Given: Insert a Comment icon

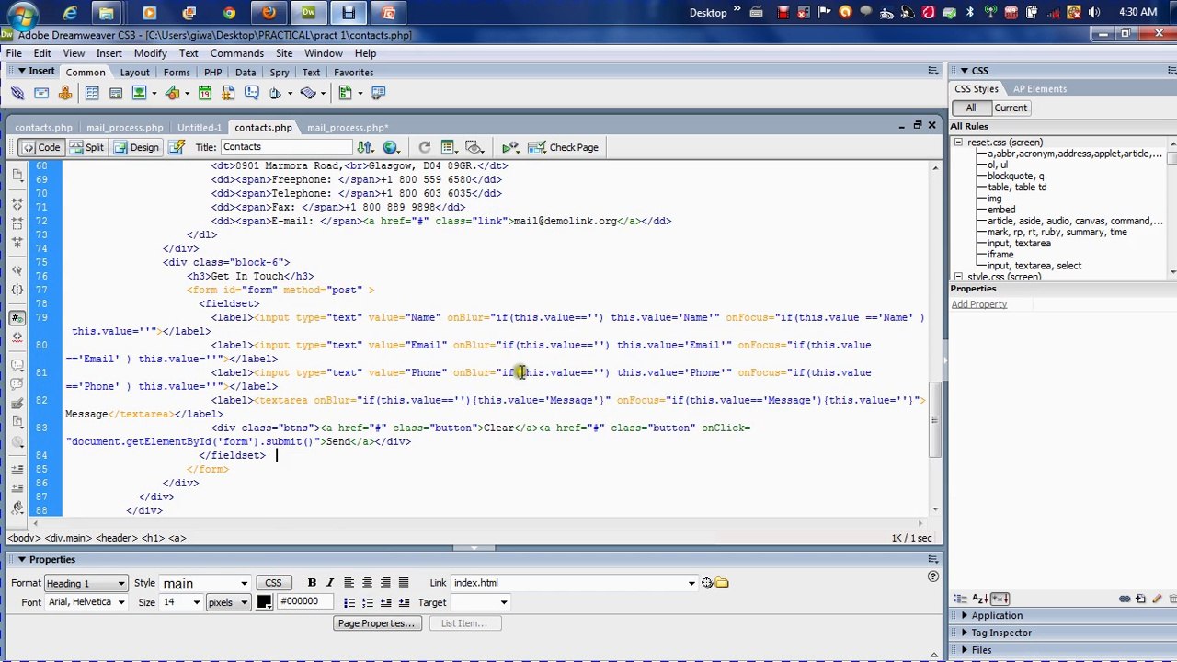Looking at the screenshot, I should pyautogui.click(x=251, y=93).
